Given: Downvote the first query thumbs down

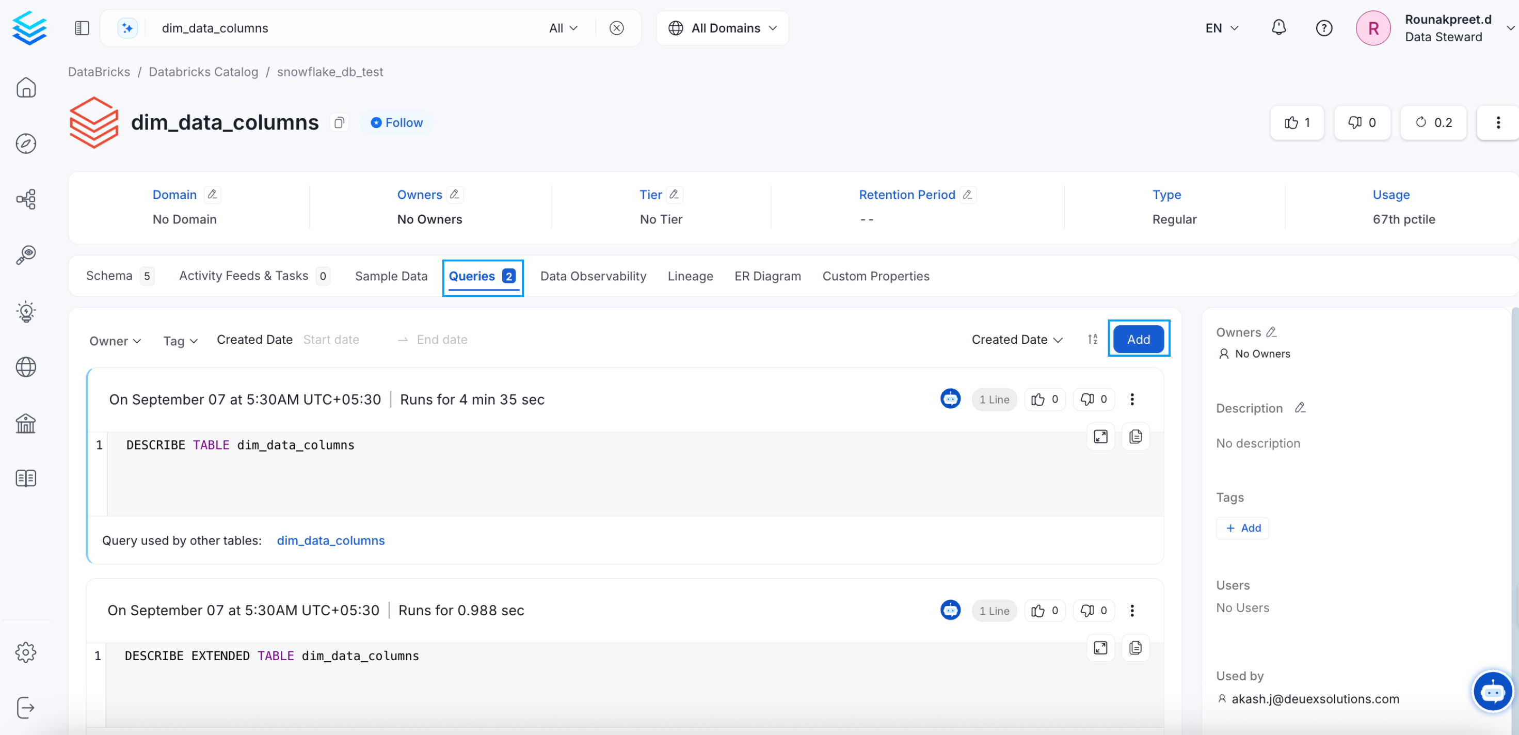Looking at the screenshot, I should [x=1093, y=400].
